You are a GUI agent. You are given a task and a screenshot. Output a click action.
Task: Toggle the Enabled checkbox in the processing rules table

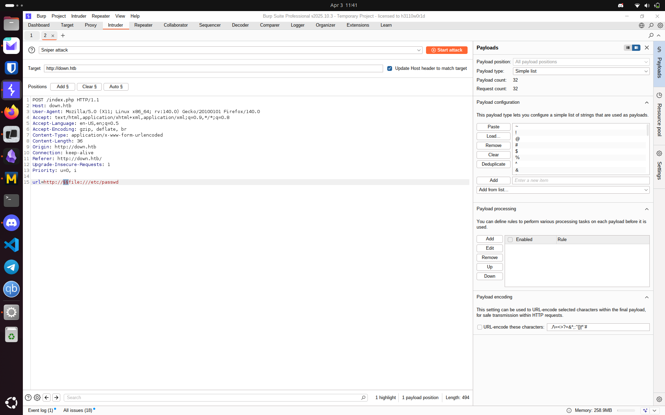(x=510, y=240)
